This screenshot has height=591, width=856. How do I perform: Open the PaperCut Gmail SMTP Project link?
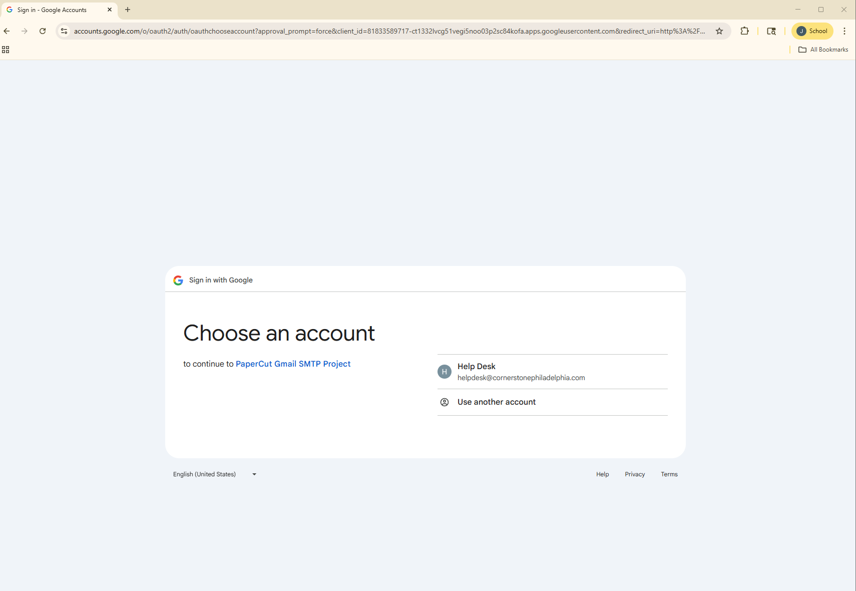(x=293, y=364)
